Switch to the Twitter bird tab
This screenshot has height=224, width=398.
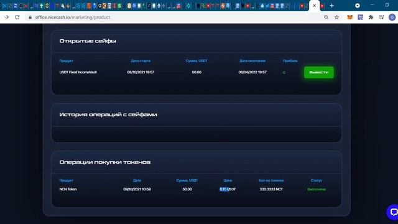tap(267, 6)
